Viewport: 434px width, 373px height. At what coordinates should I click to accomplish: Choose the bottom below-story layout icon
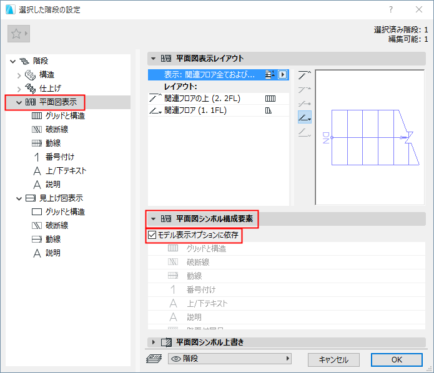click(x=305, y=133)
